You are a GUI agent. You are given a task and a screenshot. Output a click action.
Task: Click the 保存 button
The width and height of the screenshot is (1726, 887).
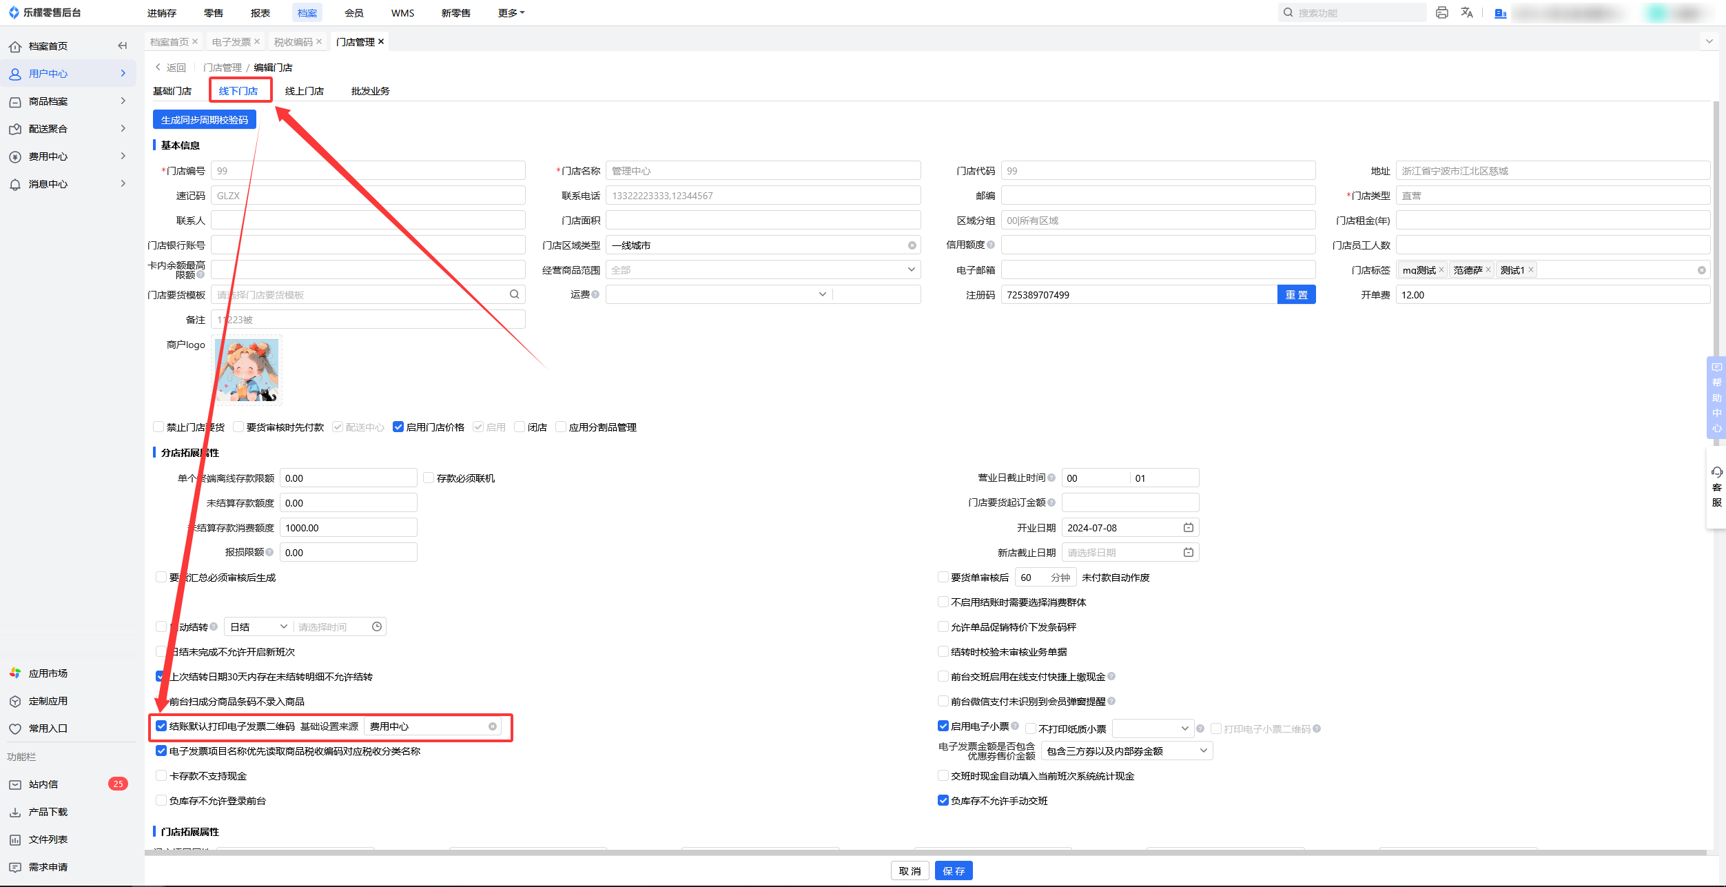point(954,870)
